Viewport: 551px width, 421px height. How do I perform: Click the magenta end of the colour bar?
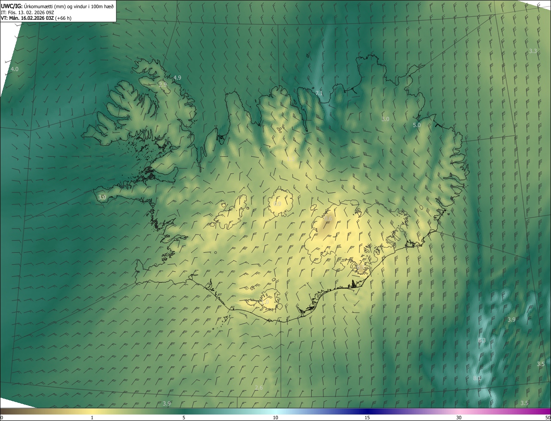(543, 411)
